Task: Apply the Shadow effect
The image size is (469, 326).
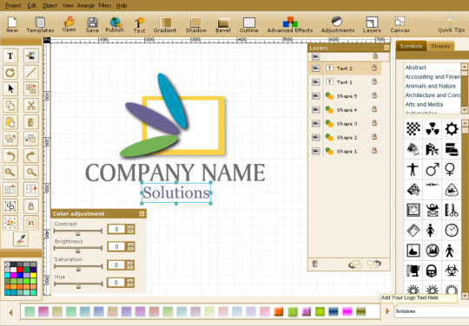Action: 196,24
